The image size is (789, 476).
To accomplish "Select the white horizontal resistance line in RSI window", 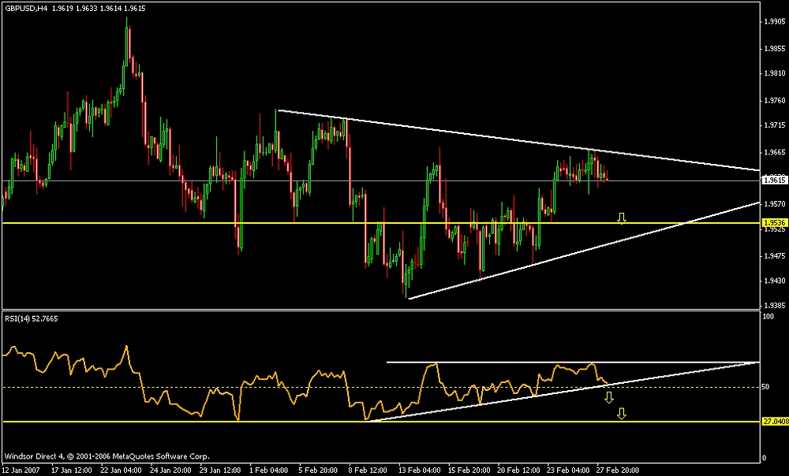I will pos(573,362).
